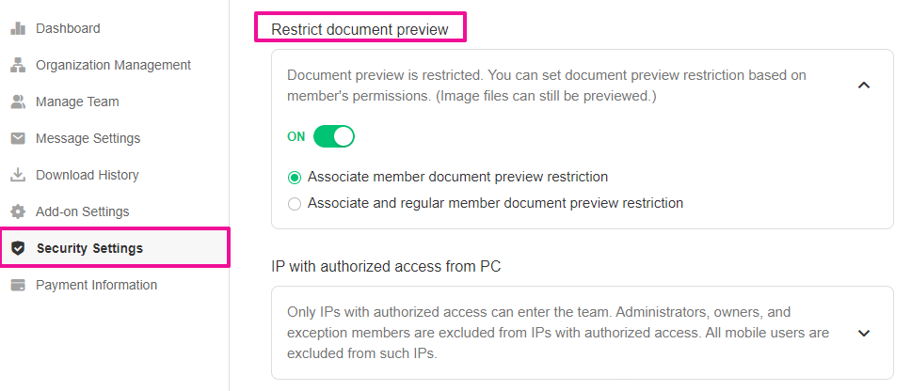Click the Security Settings shield icon
Viewport: 911px width, 391px height.
point(17,248)
